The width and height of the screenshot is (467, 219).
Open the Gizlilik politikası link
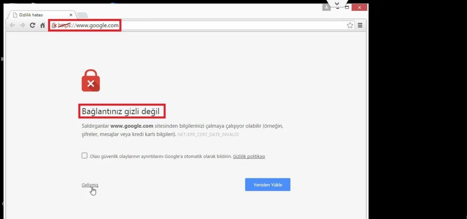249,156
